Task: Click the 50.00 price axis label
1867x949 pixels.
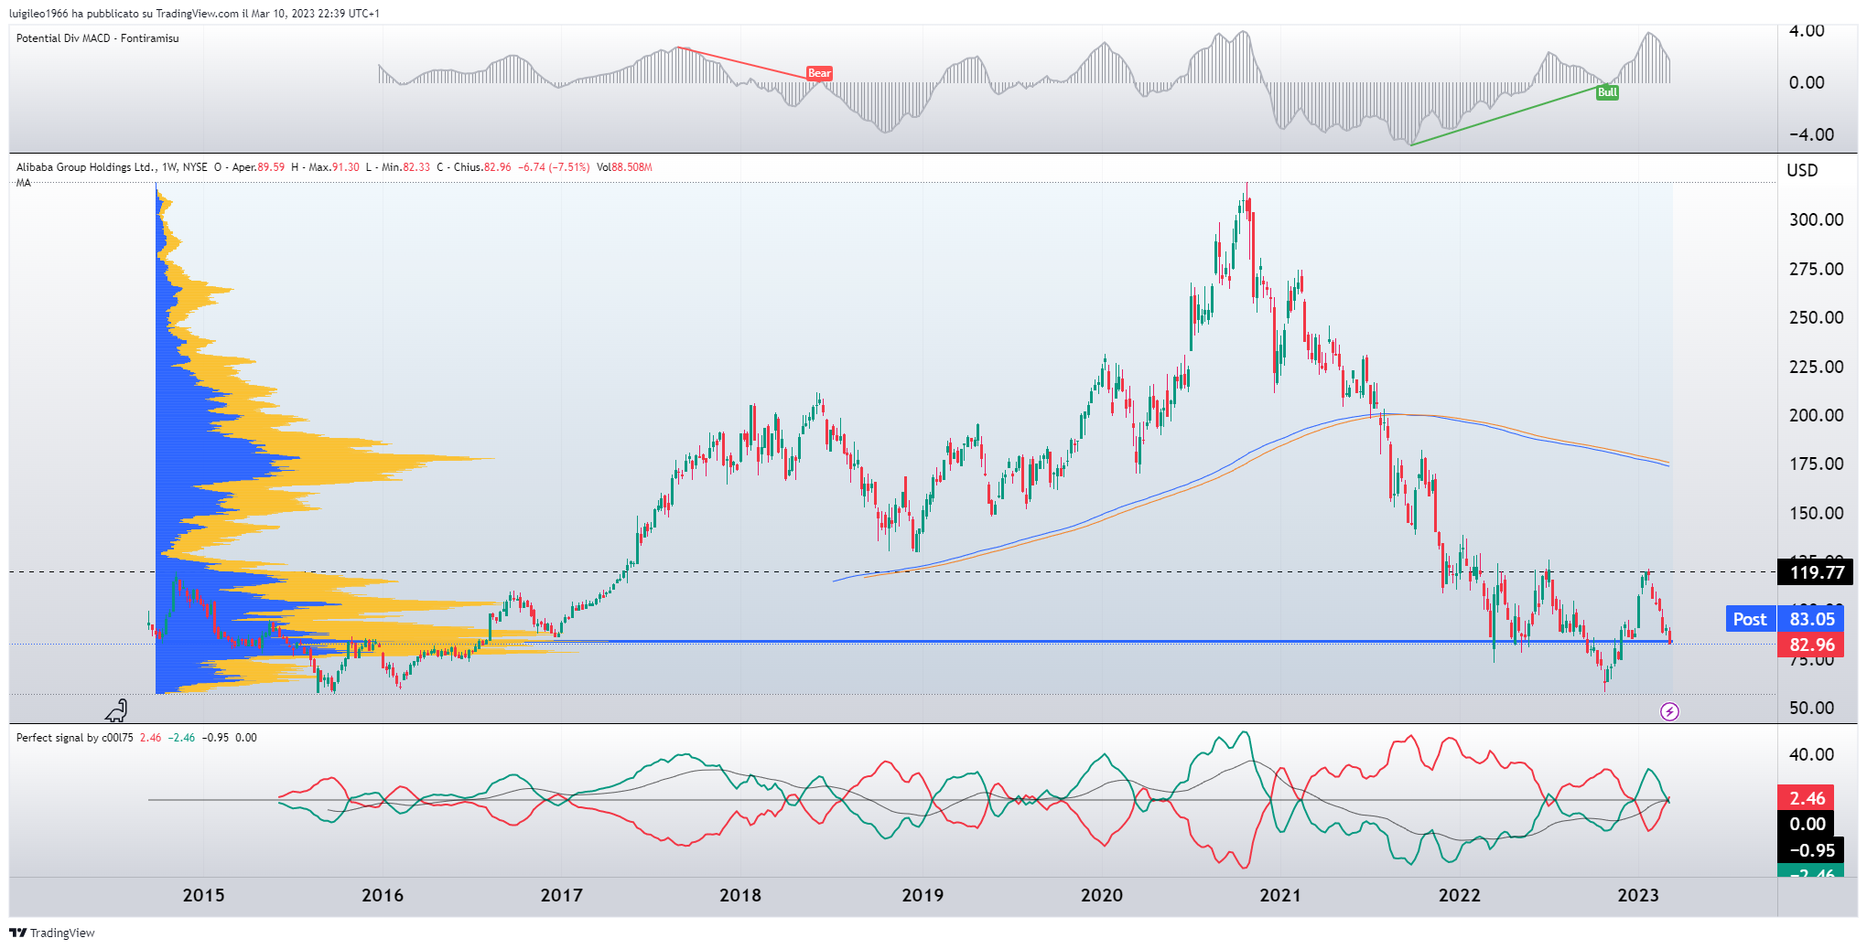Action: coord(1812,708)
